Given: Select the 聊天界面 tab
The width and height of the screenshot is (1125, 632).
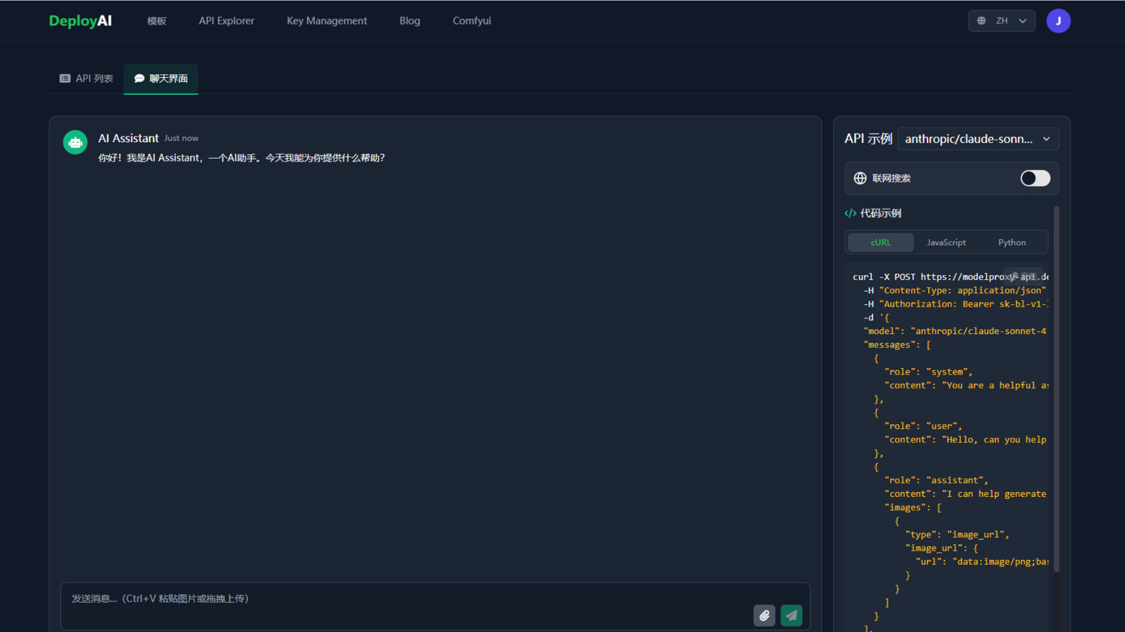Looking at the screenshot, I should point(161,78).
